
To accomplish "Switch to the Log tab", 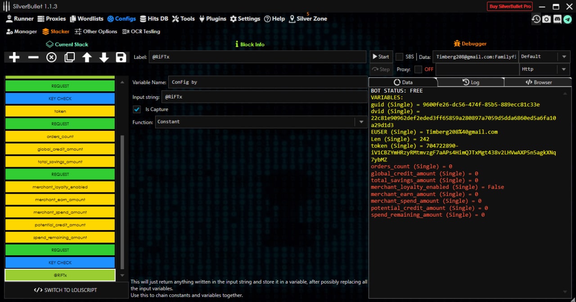I will (471, 82).
